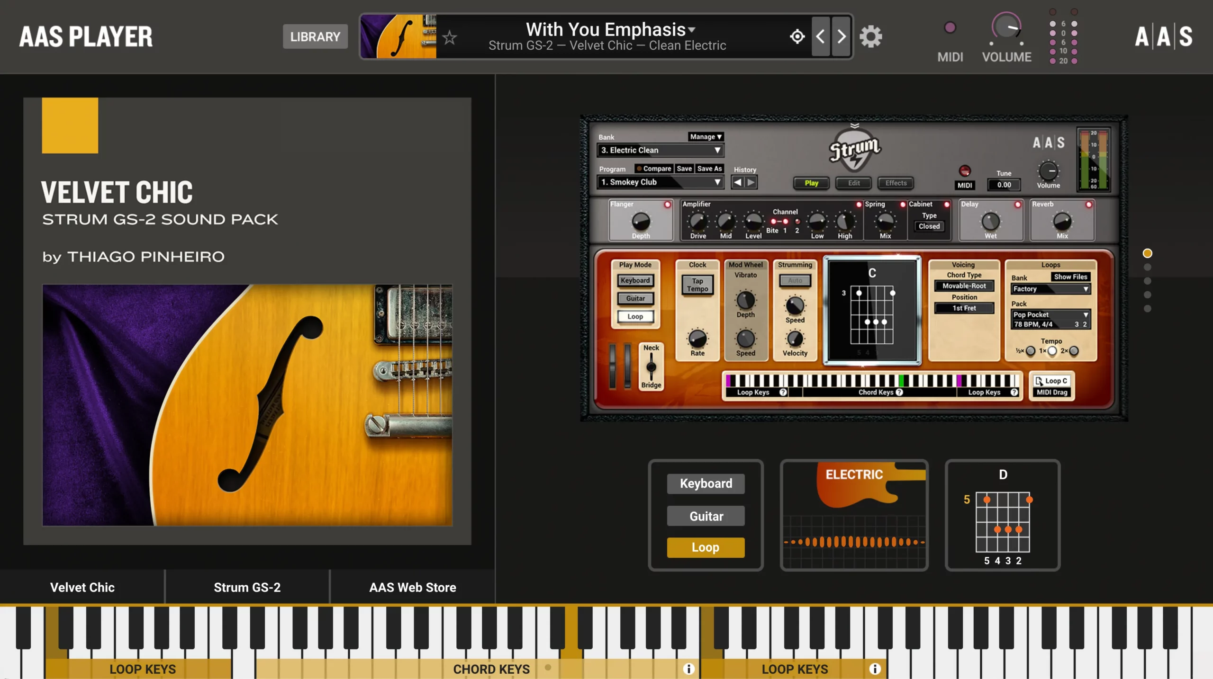This screenshot has height=679, width=1213.
Task: Select the 2x tempo radio button
Action: point(1074,351)
